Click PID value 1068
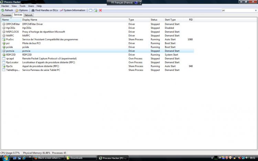 (x=190, y=39)
